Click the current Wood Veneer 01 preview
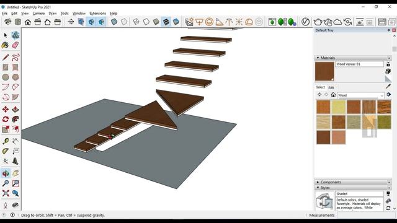397x223 pixels. 324,71
